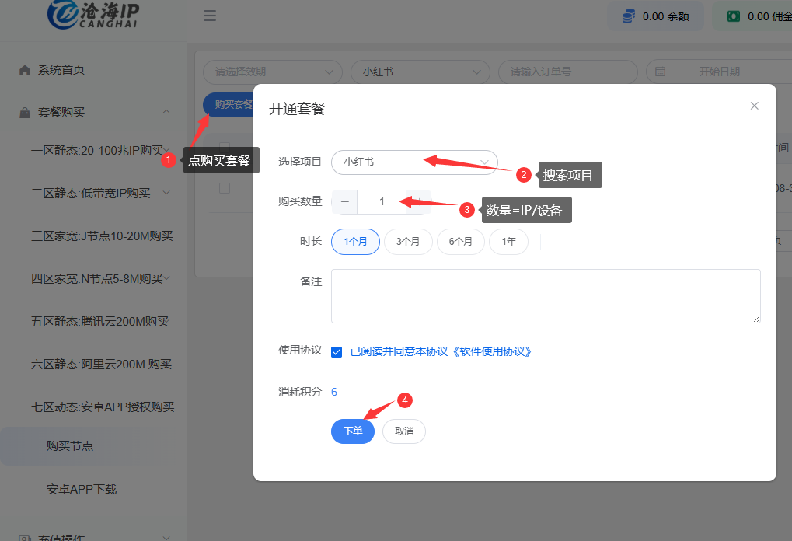This screenshot has height=541, width=792.
Task: Choose the 1年 duration option
Action: pyautogui.click(x=508, y=242)
